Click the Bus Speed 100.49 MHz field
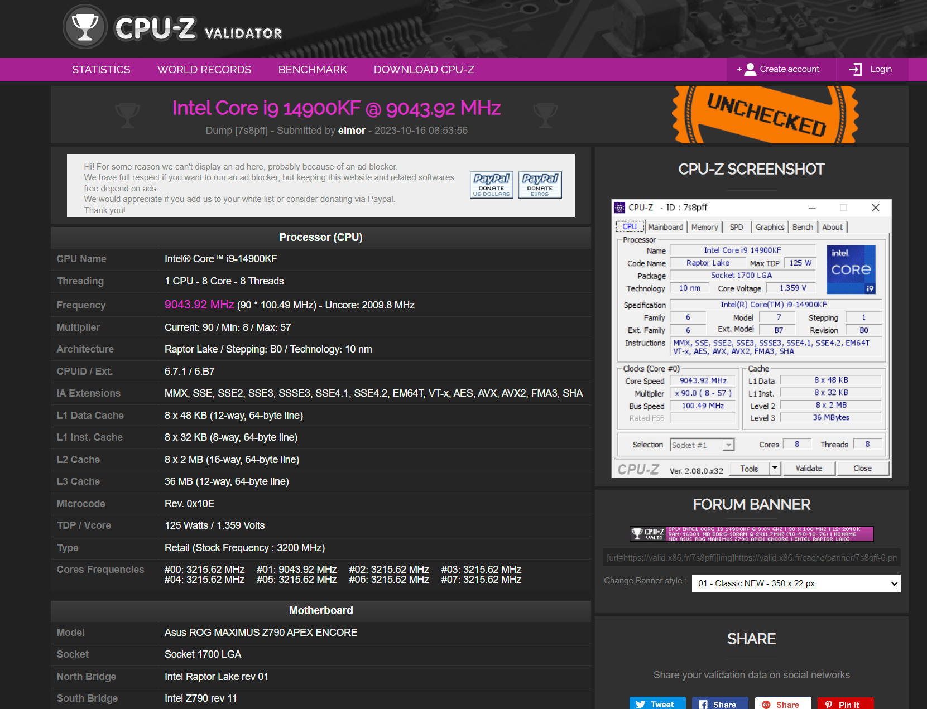Viewport: 927px width, 709px height. pos(703,406)
